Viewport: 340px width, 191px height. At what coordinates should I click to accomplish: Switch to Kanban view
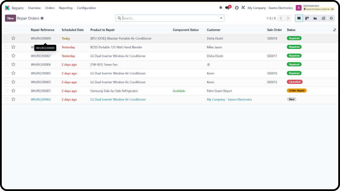pyautogui.click(x=307, y=18)
